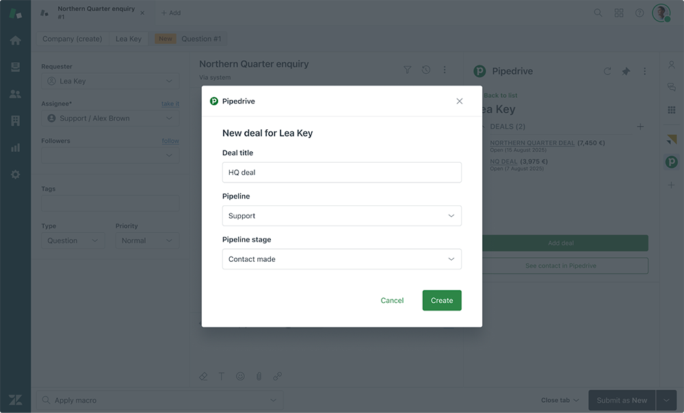The image size is (684, 413).
Task: Attach a file with the paperclip icon
Action: (x=259, y=376)
